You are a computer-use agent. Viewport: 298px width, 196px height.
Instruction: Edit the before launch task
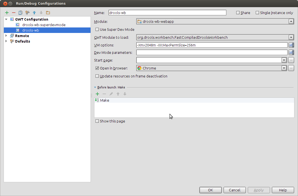111,94
